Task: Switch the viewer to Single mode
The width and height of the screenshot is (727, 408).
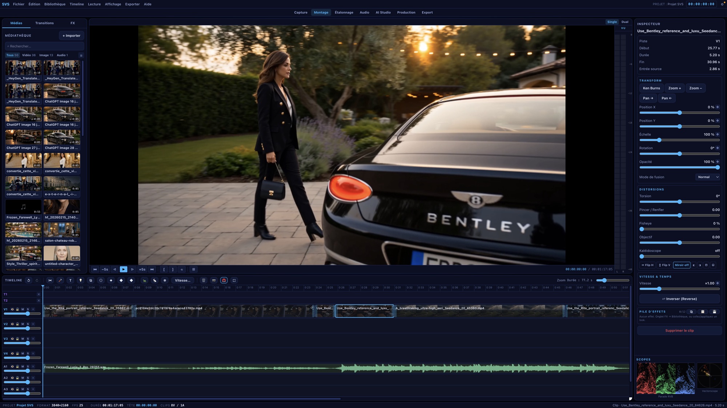Action: pos(612,22)
